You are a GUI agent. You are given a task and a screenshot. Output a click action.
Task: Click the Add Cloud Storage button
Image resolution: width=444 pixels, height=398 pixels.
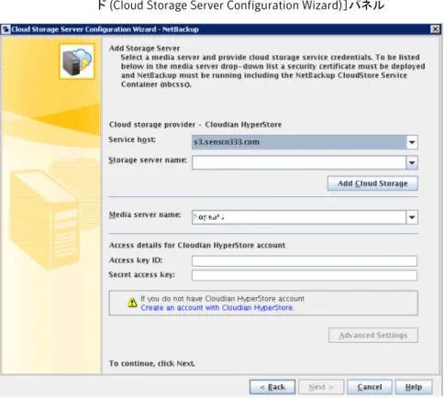pos(372,183)
